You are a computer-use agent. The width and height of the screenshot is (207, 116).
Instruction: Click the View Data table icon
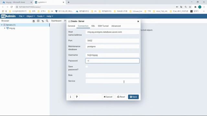(38, 21)
